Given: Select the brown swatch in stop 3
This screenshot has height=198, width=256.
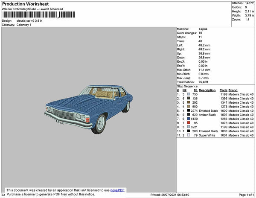Looking at the screenshot, I should [x=188, y=102].
